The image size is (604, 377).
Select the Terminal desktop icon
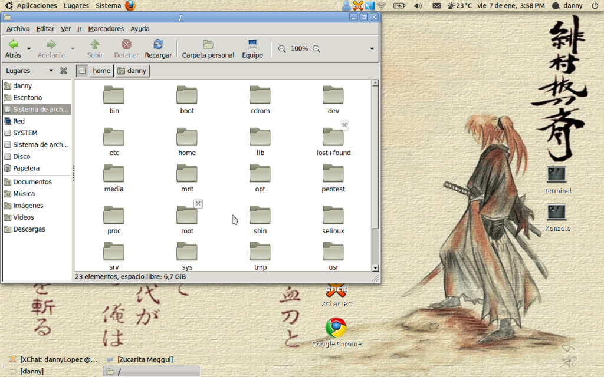point(557,180)
